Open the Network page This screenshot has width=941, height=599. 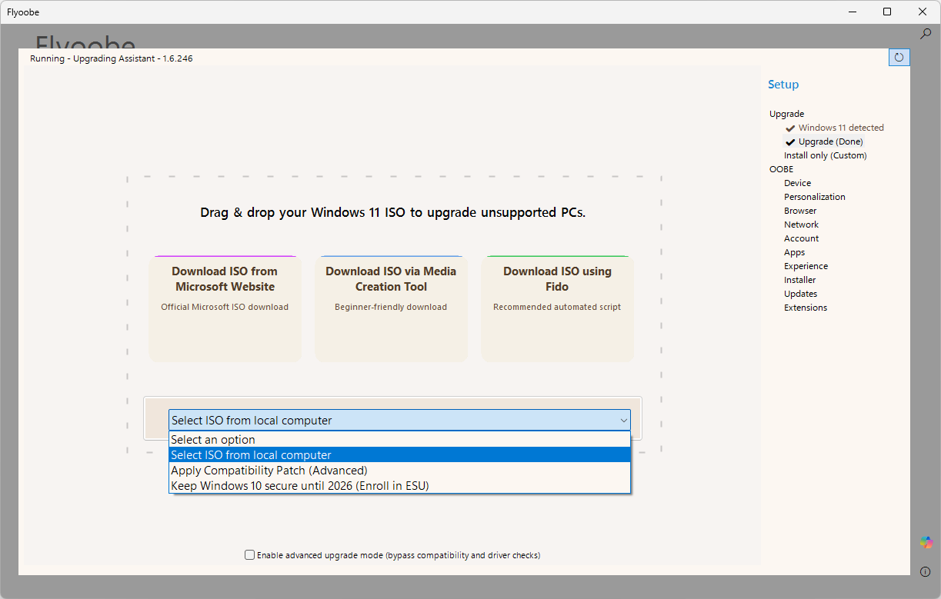801,225
